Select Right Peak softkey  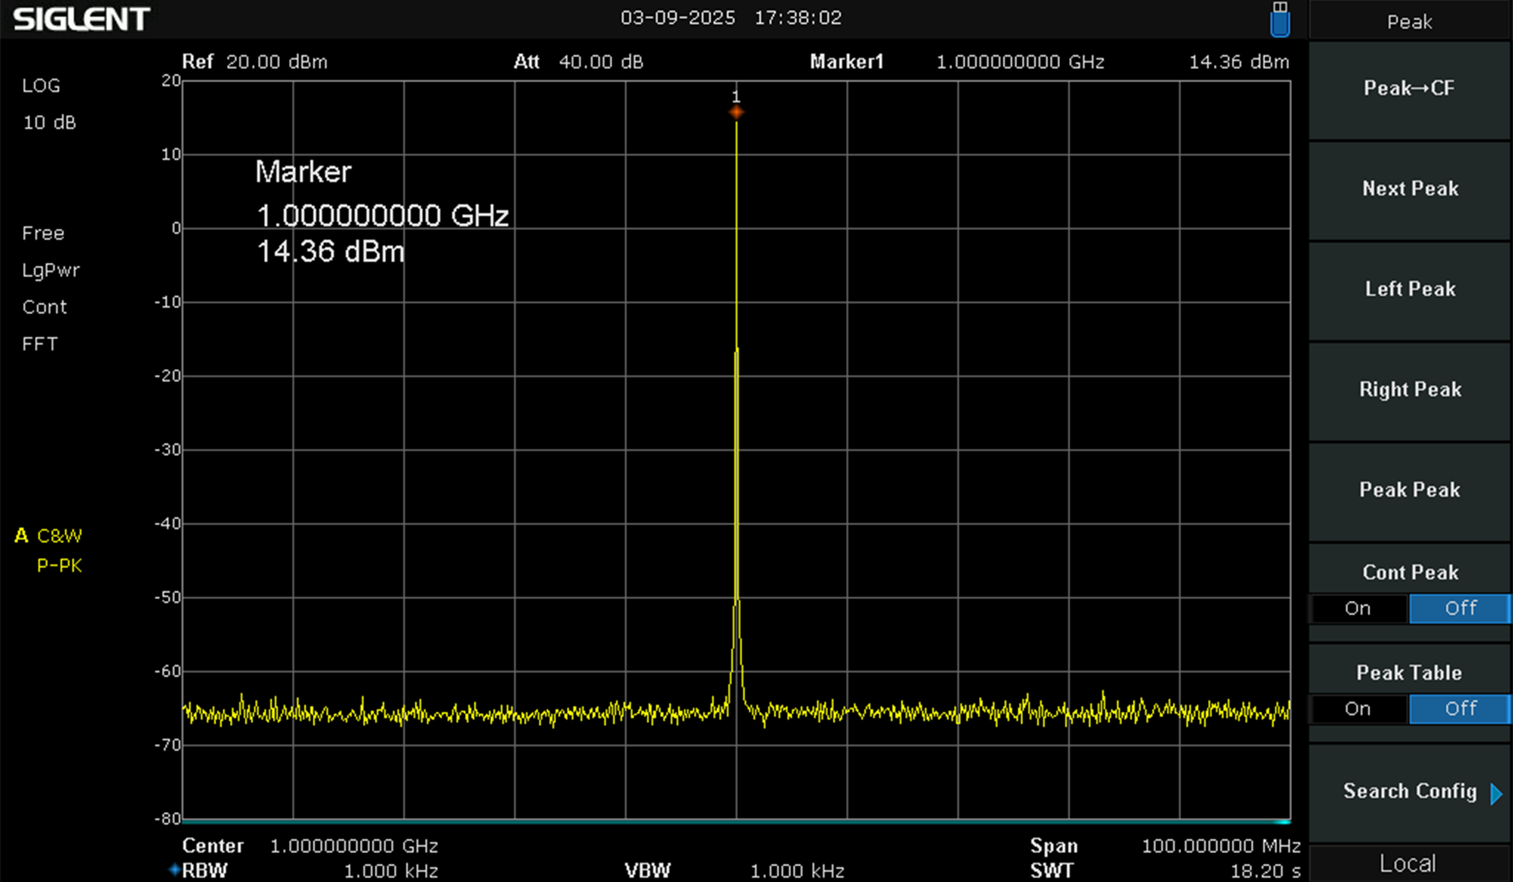1410,390
